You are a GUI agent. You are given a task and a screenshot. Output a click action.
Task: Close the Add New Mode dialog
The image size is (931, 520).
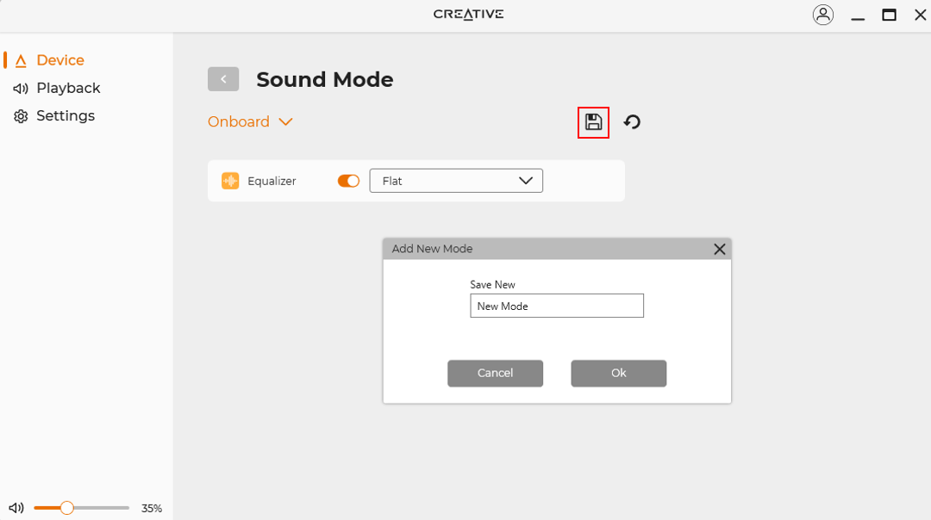(x=720, y=249)
